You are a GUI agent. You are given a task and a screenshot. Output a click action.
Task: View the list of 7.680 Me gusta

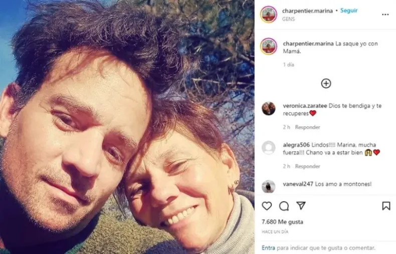pos(282,222)
